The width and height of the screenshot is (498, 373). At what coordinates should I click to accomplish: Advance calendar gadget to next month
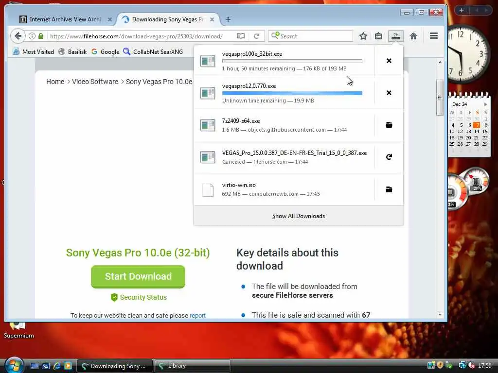click(x=485, y=104)
